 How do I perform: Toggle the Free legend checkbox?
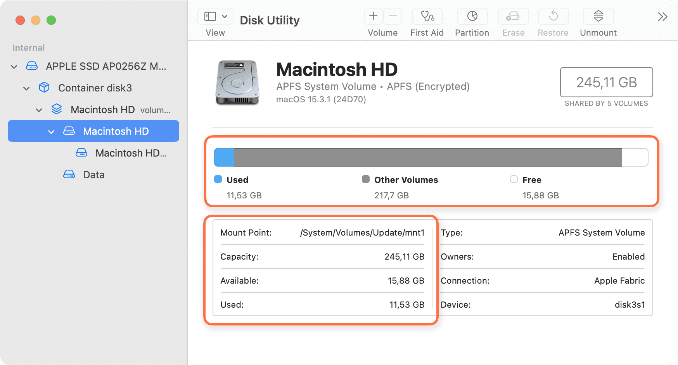click(514, 179)
